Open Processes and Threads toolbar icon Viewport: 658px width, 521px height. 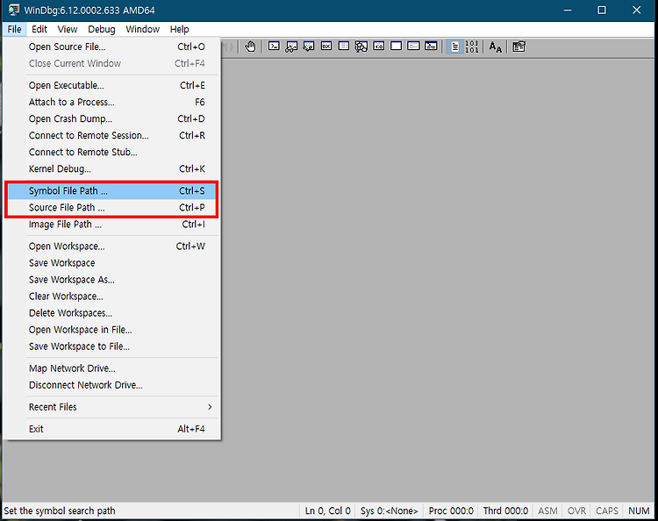coord(414,46)
